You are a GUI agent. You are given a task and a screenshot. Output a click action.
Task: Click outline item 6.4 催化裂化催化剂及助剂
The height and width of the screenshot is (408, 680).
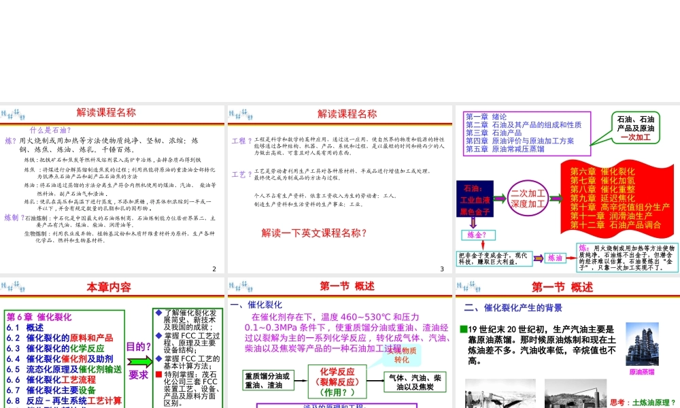(59, 359)
